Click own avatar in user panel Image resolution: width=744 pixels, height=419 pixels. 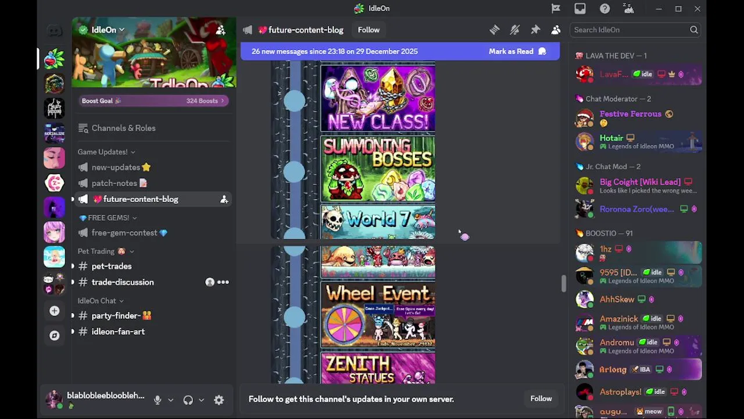pos(54,399)
